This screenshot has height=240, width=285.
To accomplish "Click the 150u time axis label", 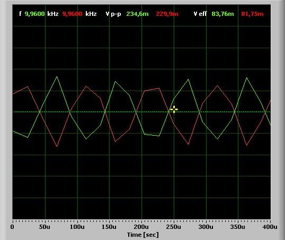I will tap(109, 227).
